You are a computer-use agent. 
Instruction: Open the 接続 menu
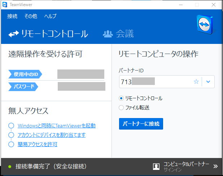[x=12, y=16]
